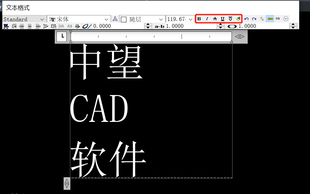Center the paragraph text
Viewport: 310px width, 194px height.
tap(30, 26)
